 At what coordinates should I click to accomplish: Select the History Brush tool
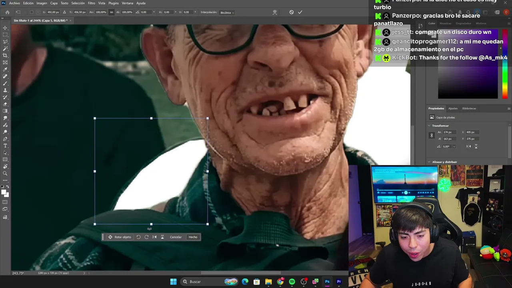pyautogui.click(x=5, y=97)
